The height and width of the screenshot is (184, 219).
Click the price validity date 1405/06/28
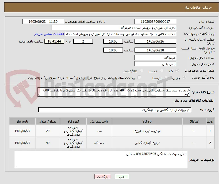click(155, 50)
